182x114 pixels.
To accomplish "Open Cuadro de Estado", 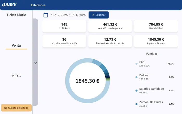I will (16, 108).
